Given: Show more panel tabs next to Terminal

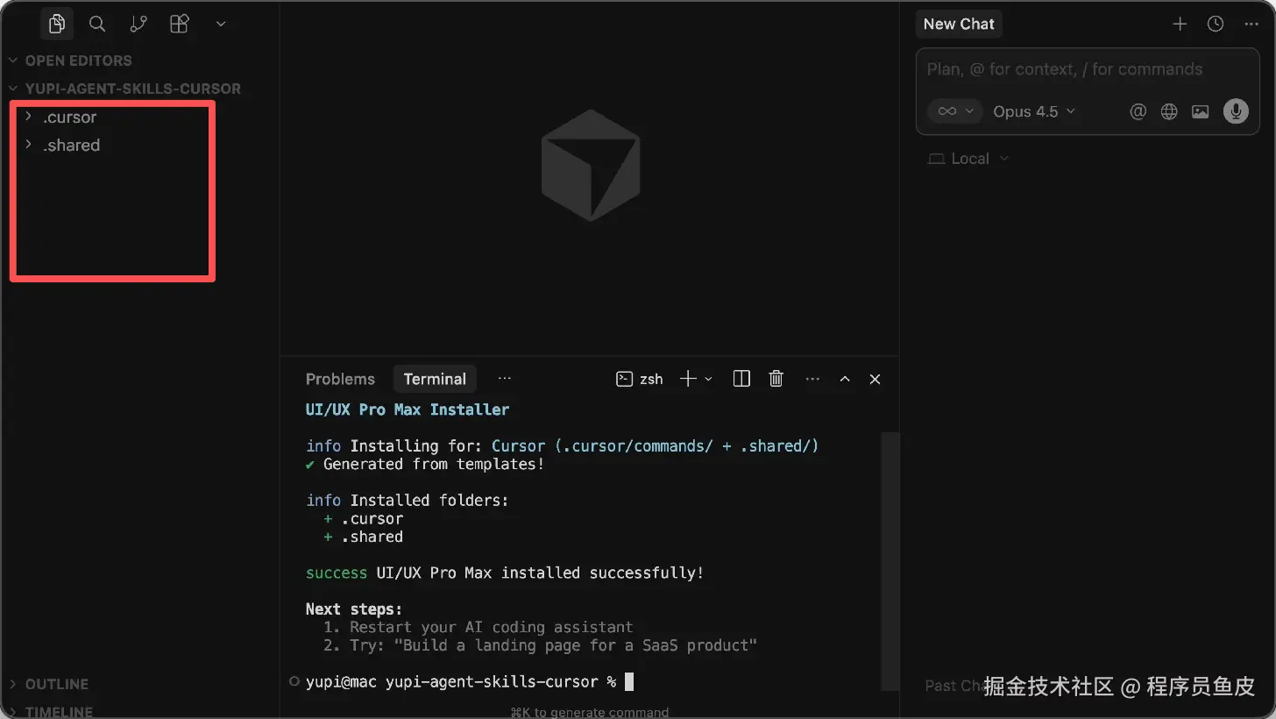Looking at the screenshot, I should pyautogui.click(x=504, y=379).
